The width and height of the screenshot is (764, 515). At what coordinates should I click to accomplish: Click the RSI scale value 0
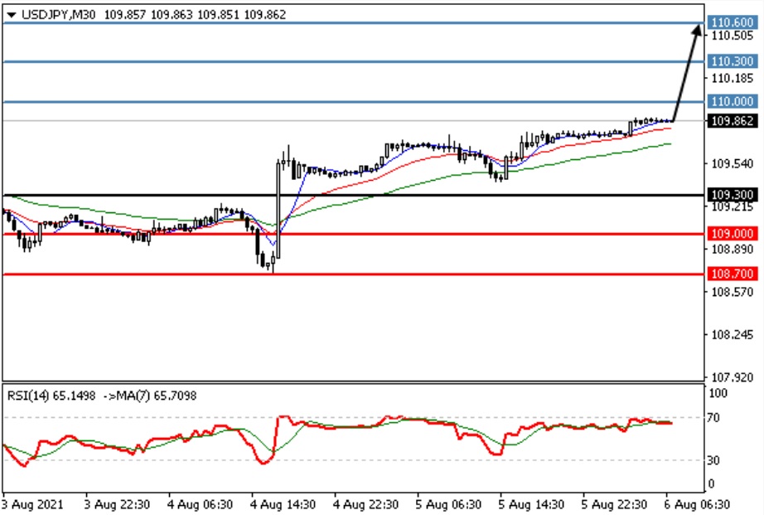(711, 483)
